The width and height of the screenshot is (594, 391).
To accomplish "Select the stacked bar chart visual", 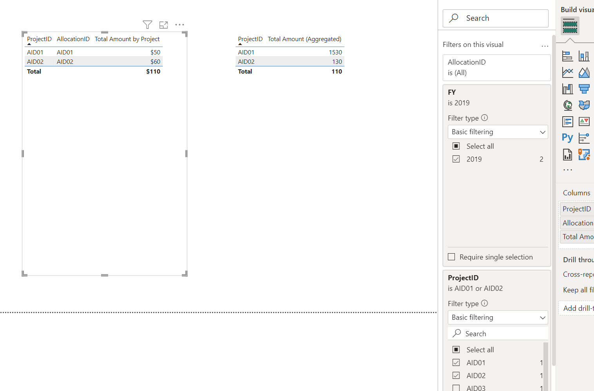I will 567,56.
